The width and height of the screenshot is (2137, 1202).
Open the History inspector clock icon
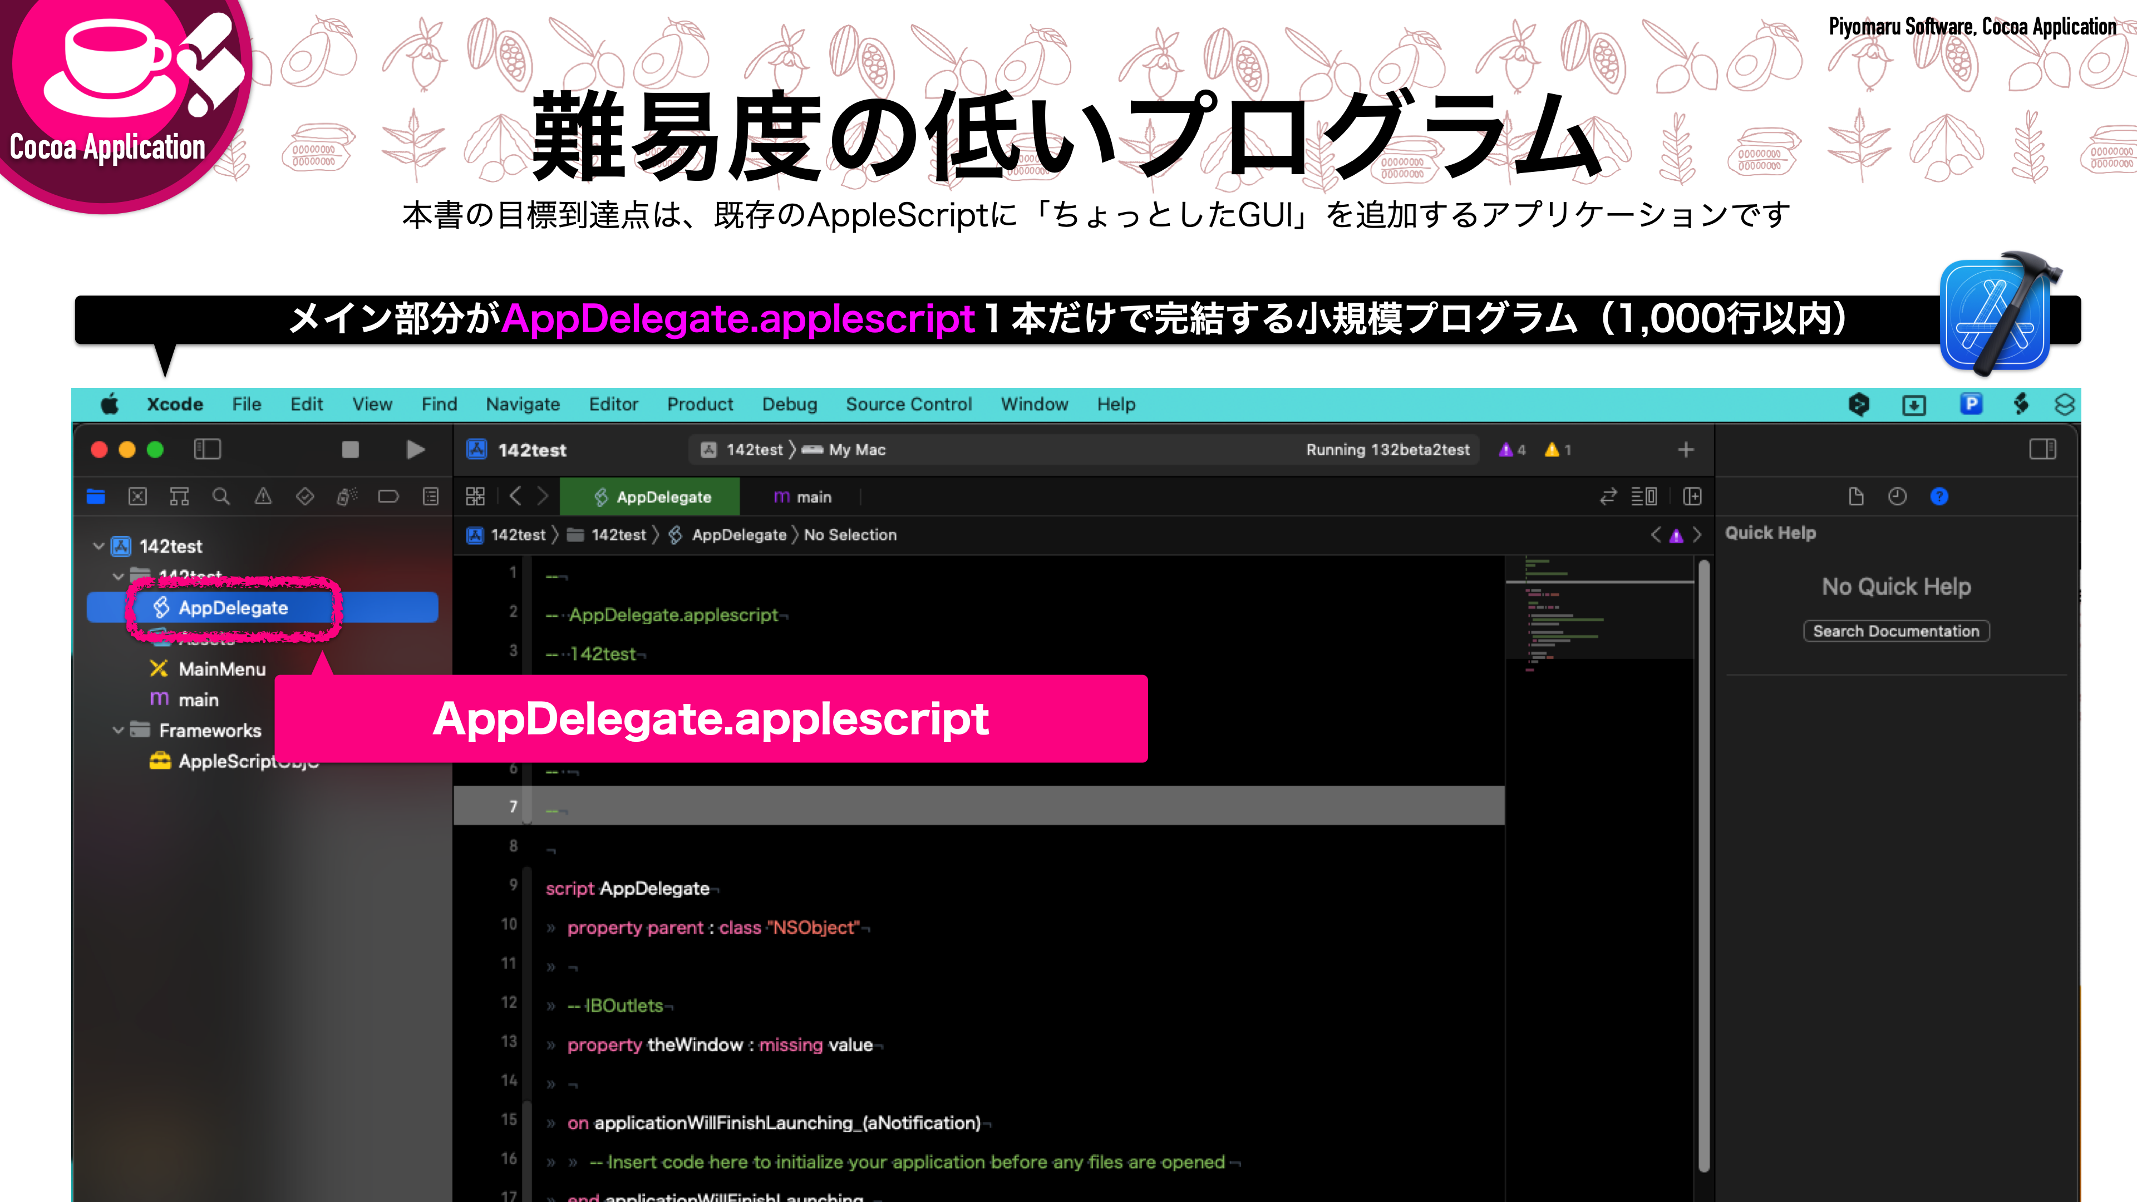point(1897,496)
